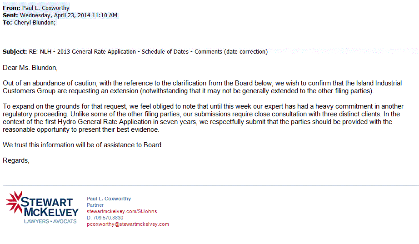Click the Partner title in signature
The width and height of the screenshot is (419, 244).
pyautogui.click(x=95, y=205)
